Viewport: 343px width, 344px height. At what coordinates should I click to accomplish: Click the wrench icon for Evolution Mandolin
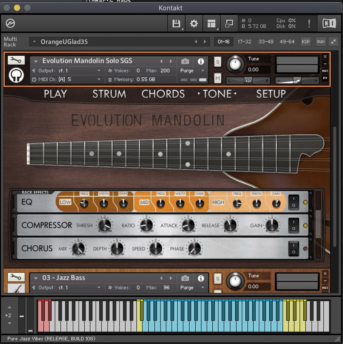tap(16, 60)
